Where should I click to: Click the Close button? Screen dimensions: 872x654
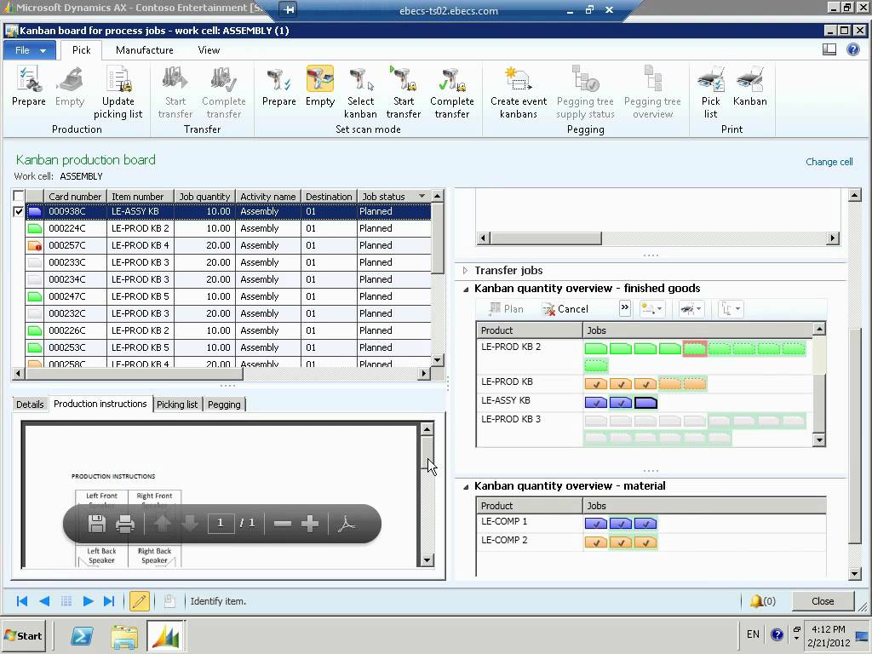point(823,601)
